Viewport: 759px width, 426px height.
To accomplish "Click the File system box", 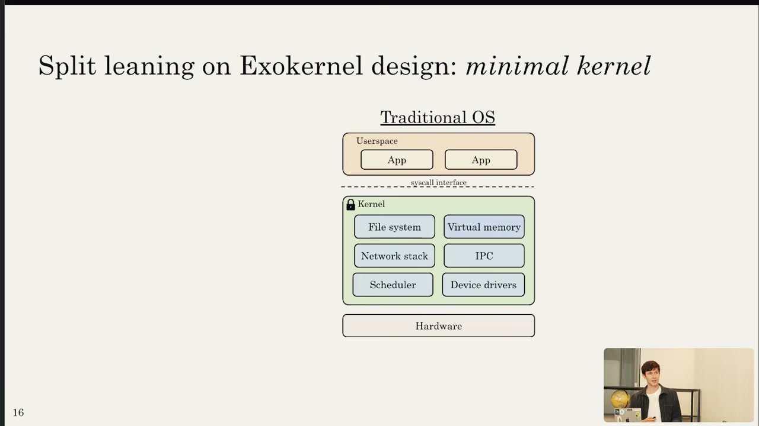I will point(394,227).
